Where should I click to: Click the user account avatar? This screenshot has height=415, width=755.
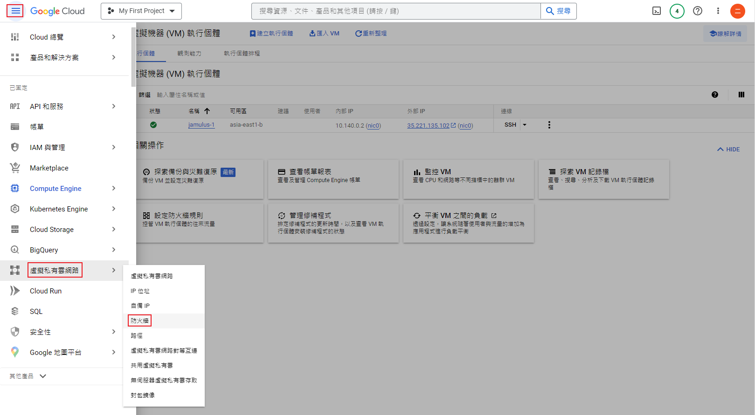click(x=737, y=11)
